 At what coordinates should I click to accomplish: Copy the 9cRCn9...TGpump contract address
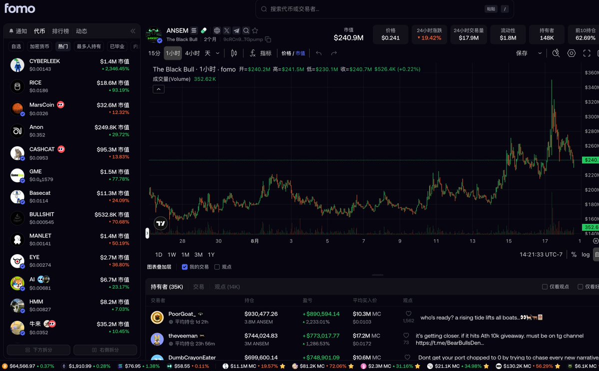pyautogui.click(x=268, y=39)
